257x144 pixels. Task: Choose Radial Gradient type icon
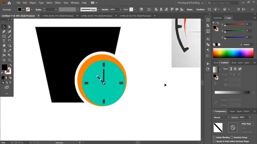(x=235, y=69)
